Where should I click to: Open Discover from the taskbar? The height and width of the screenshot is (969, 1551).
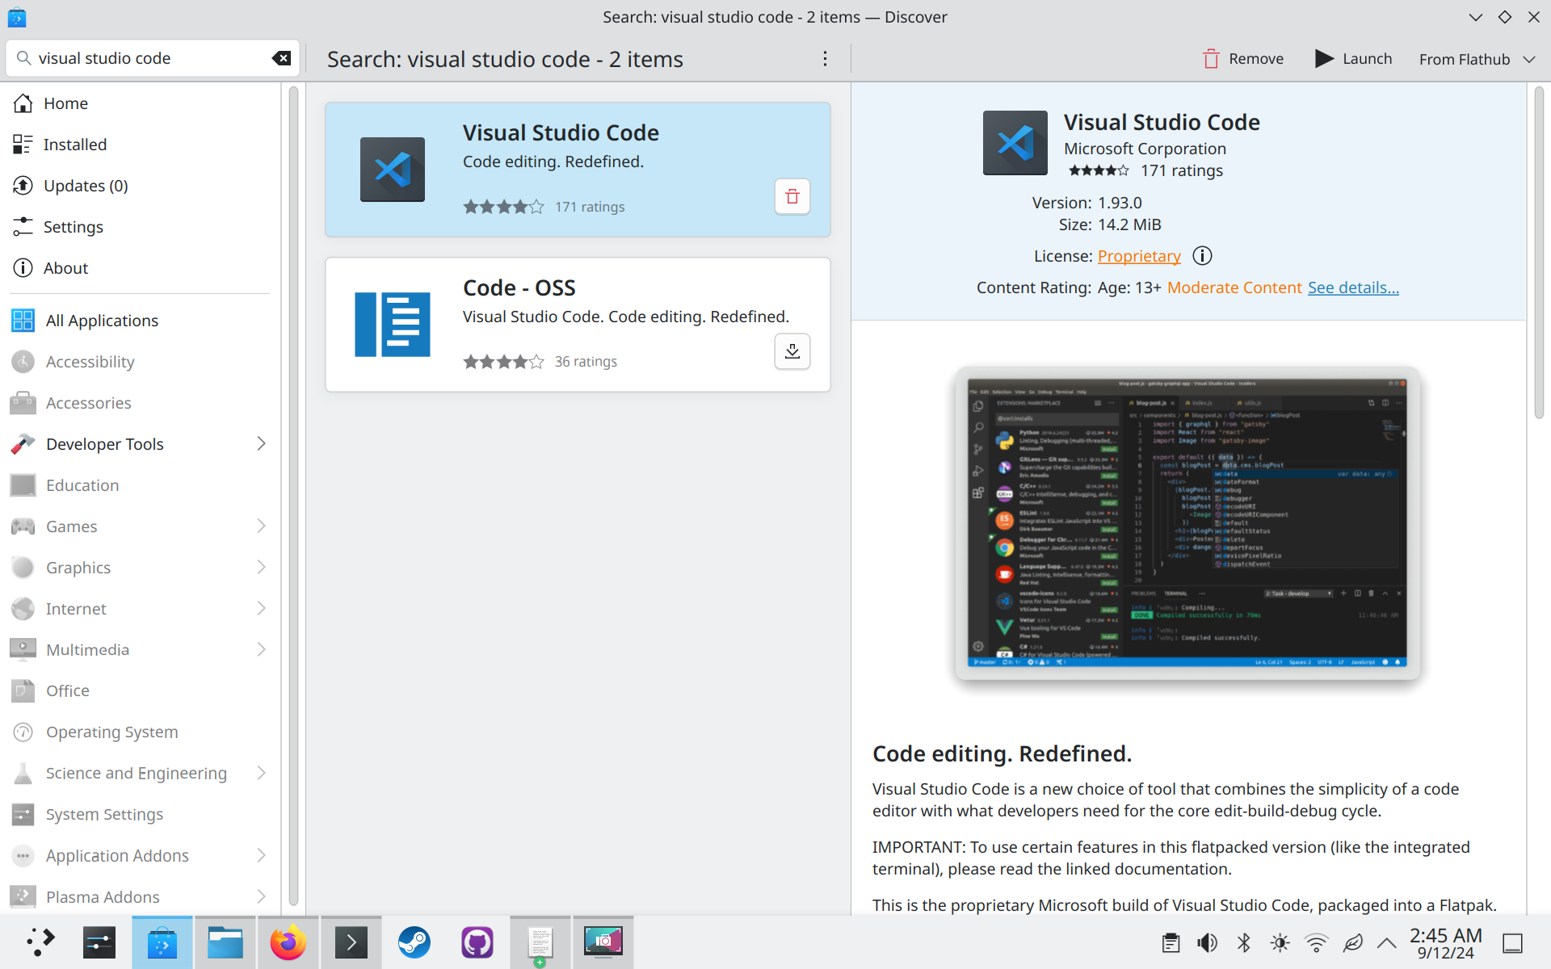[162, 942]
